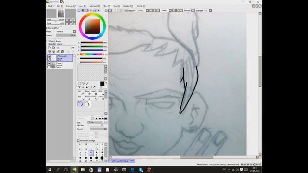Adjust the red R color slider
The width and height of the screenshot is (308, 173).
[91, 43]
